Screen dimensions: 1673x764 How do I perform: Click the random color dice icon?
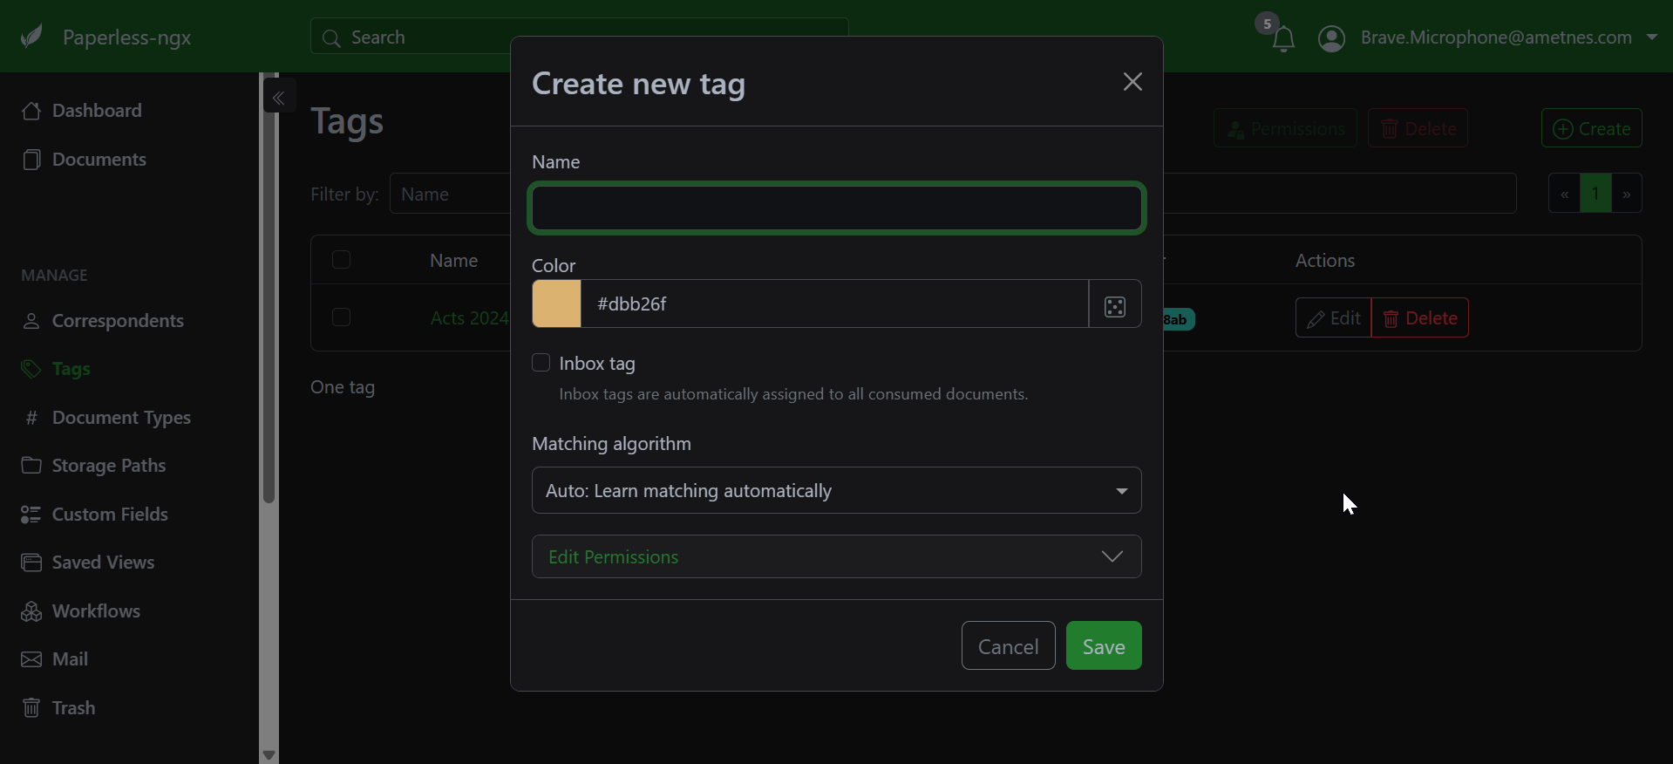click(x=1114, y=304)
